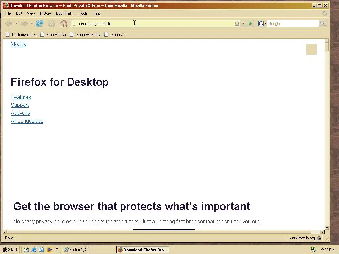Open the History menu
This screenshot has width=339, height=254.
pos(45,13)
